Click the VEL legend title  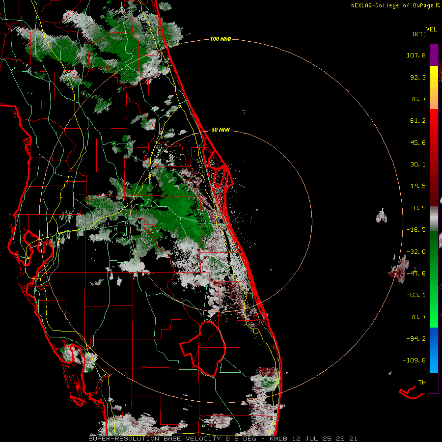[x=431, y=29]
